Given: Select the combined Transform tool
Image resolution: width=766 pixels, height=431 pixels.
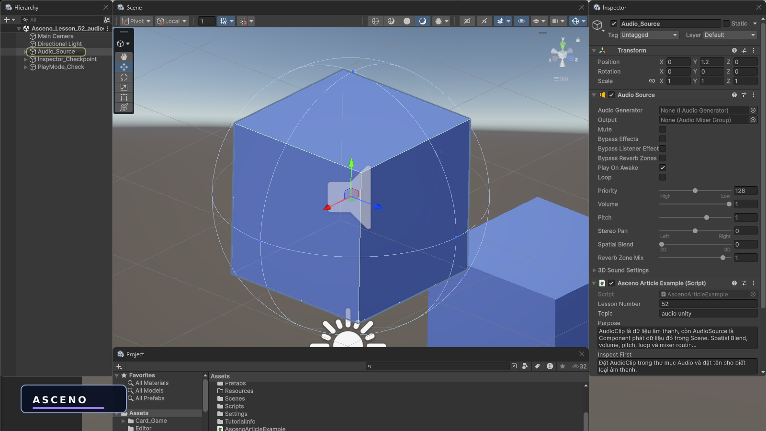Looking at the screenshot, I should click(124, 107).
